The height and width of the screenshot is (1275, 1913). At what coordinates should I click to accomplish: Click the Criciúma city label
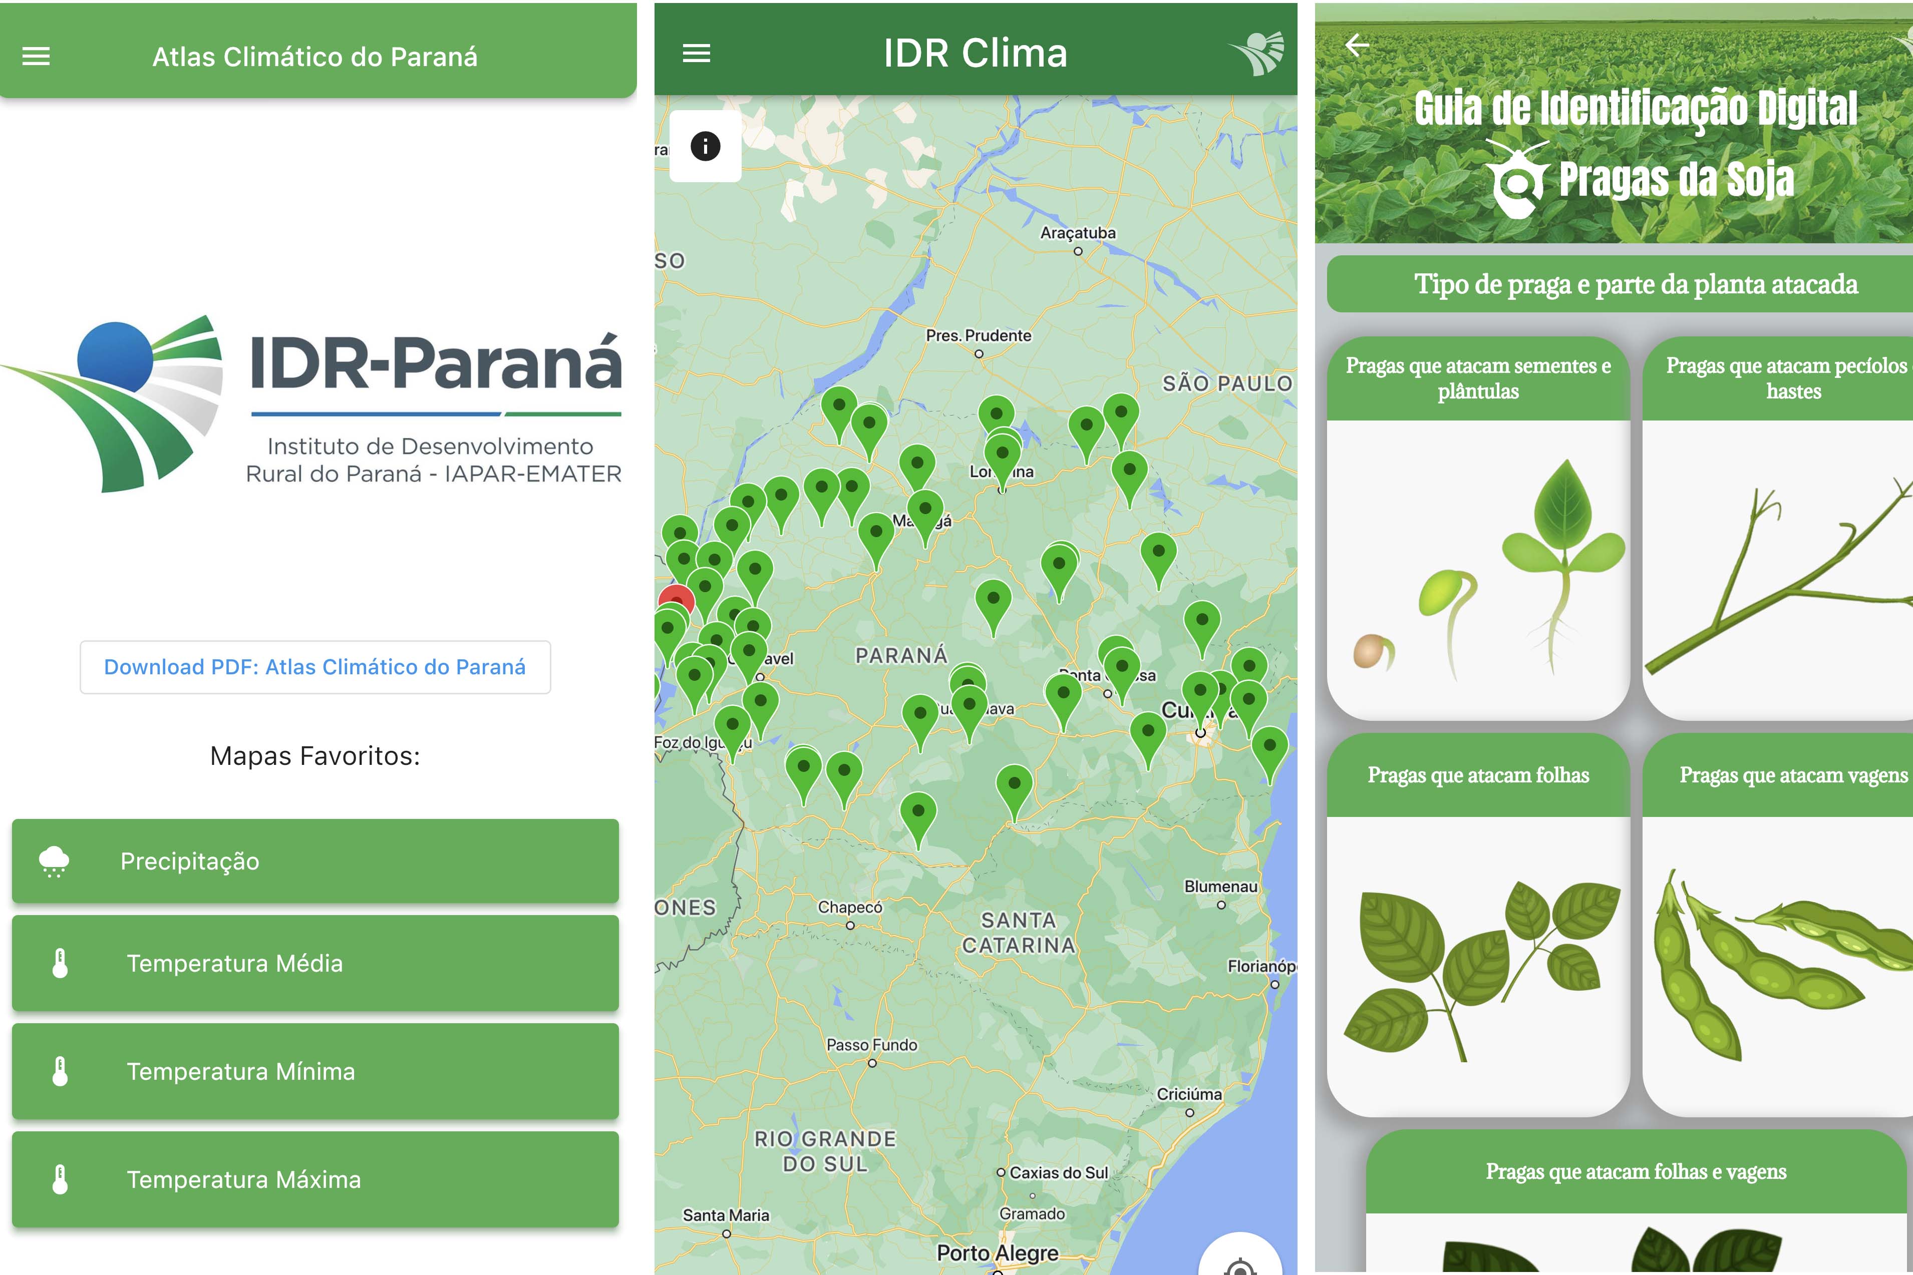click(1189, 1094)
